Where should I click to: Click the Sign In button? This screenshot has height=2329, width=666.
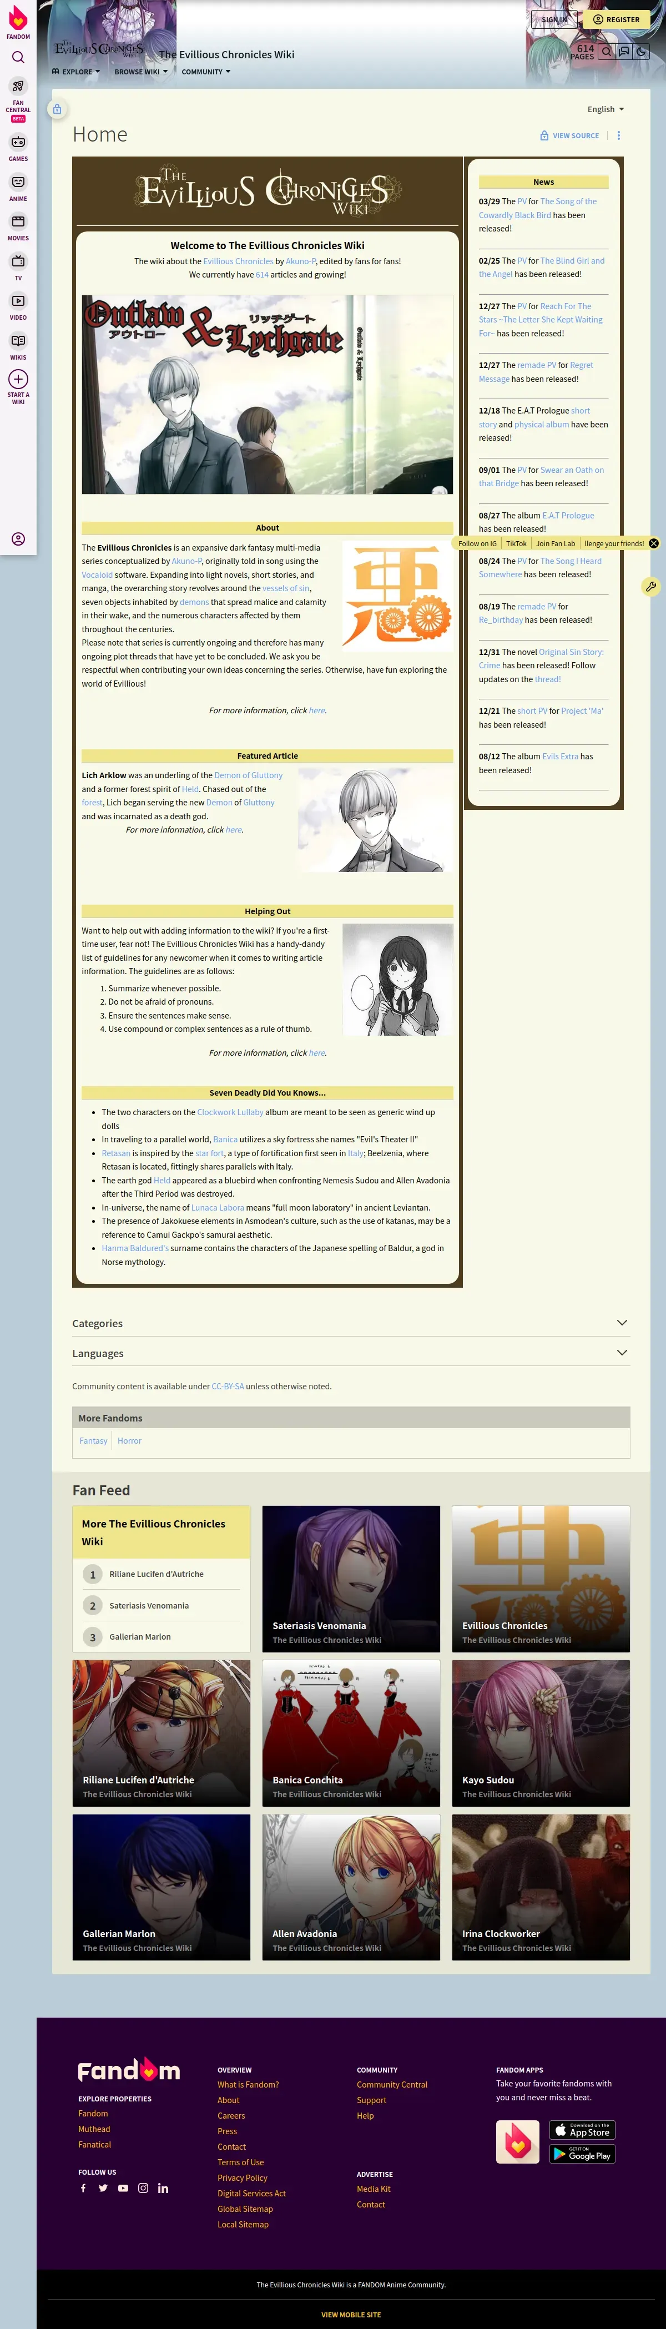point(554,19)
